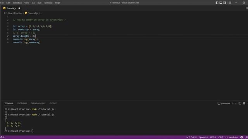The image size is (248, 139).
Task: Restore the Visual Studio Code window
Action: (244, 3)
